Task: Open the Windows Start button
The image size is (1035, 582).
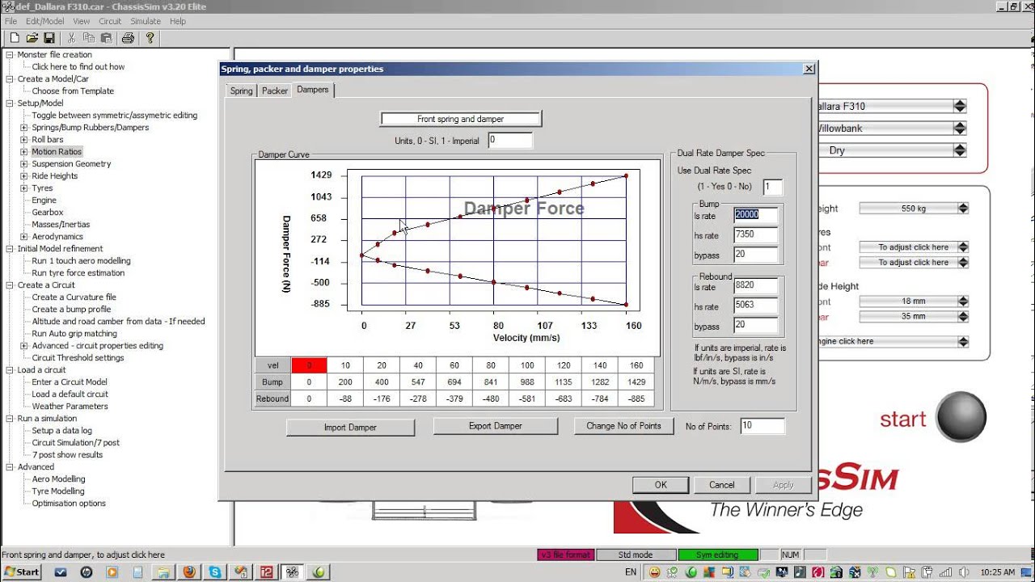Action: (22, 571)
